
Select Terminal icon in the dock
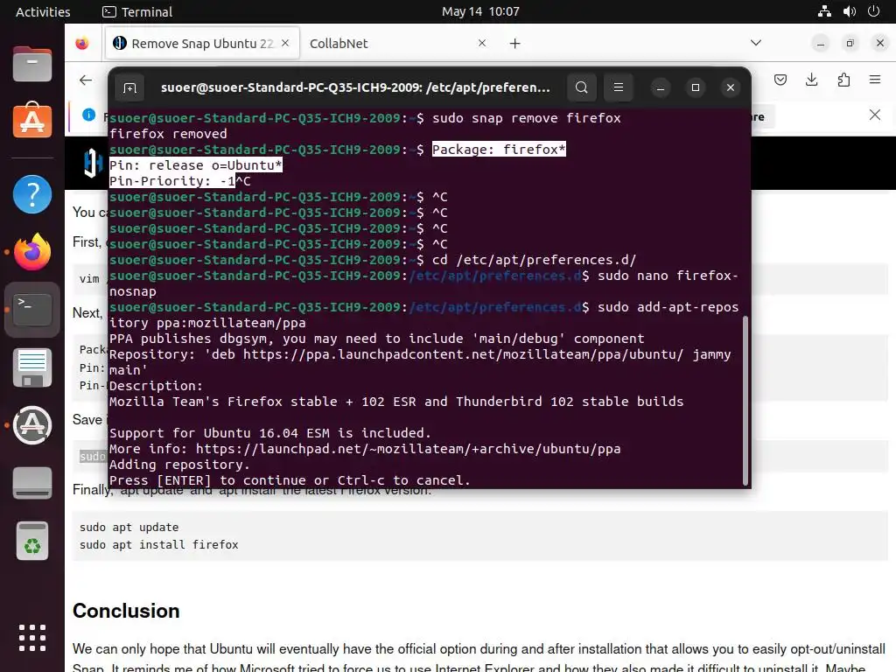click(x=32, y=309)
